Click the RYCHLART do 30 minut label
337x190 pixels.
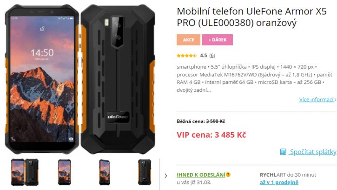[x=288, y=175]
